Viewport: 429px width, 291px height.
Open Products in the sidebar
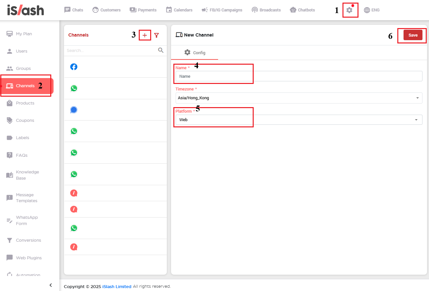coord(25,103)
